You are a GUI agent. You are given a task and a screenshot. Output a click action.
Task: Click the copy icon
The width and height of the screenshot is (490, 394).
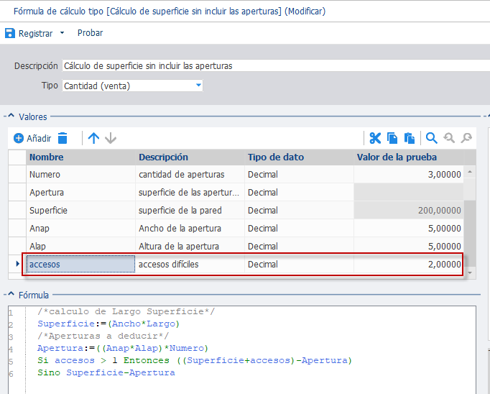coord(392,138)
